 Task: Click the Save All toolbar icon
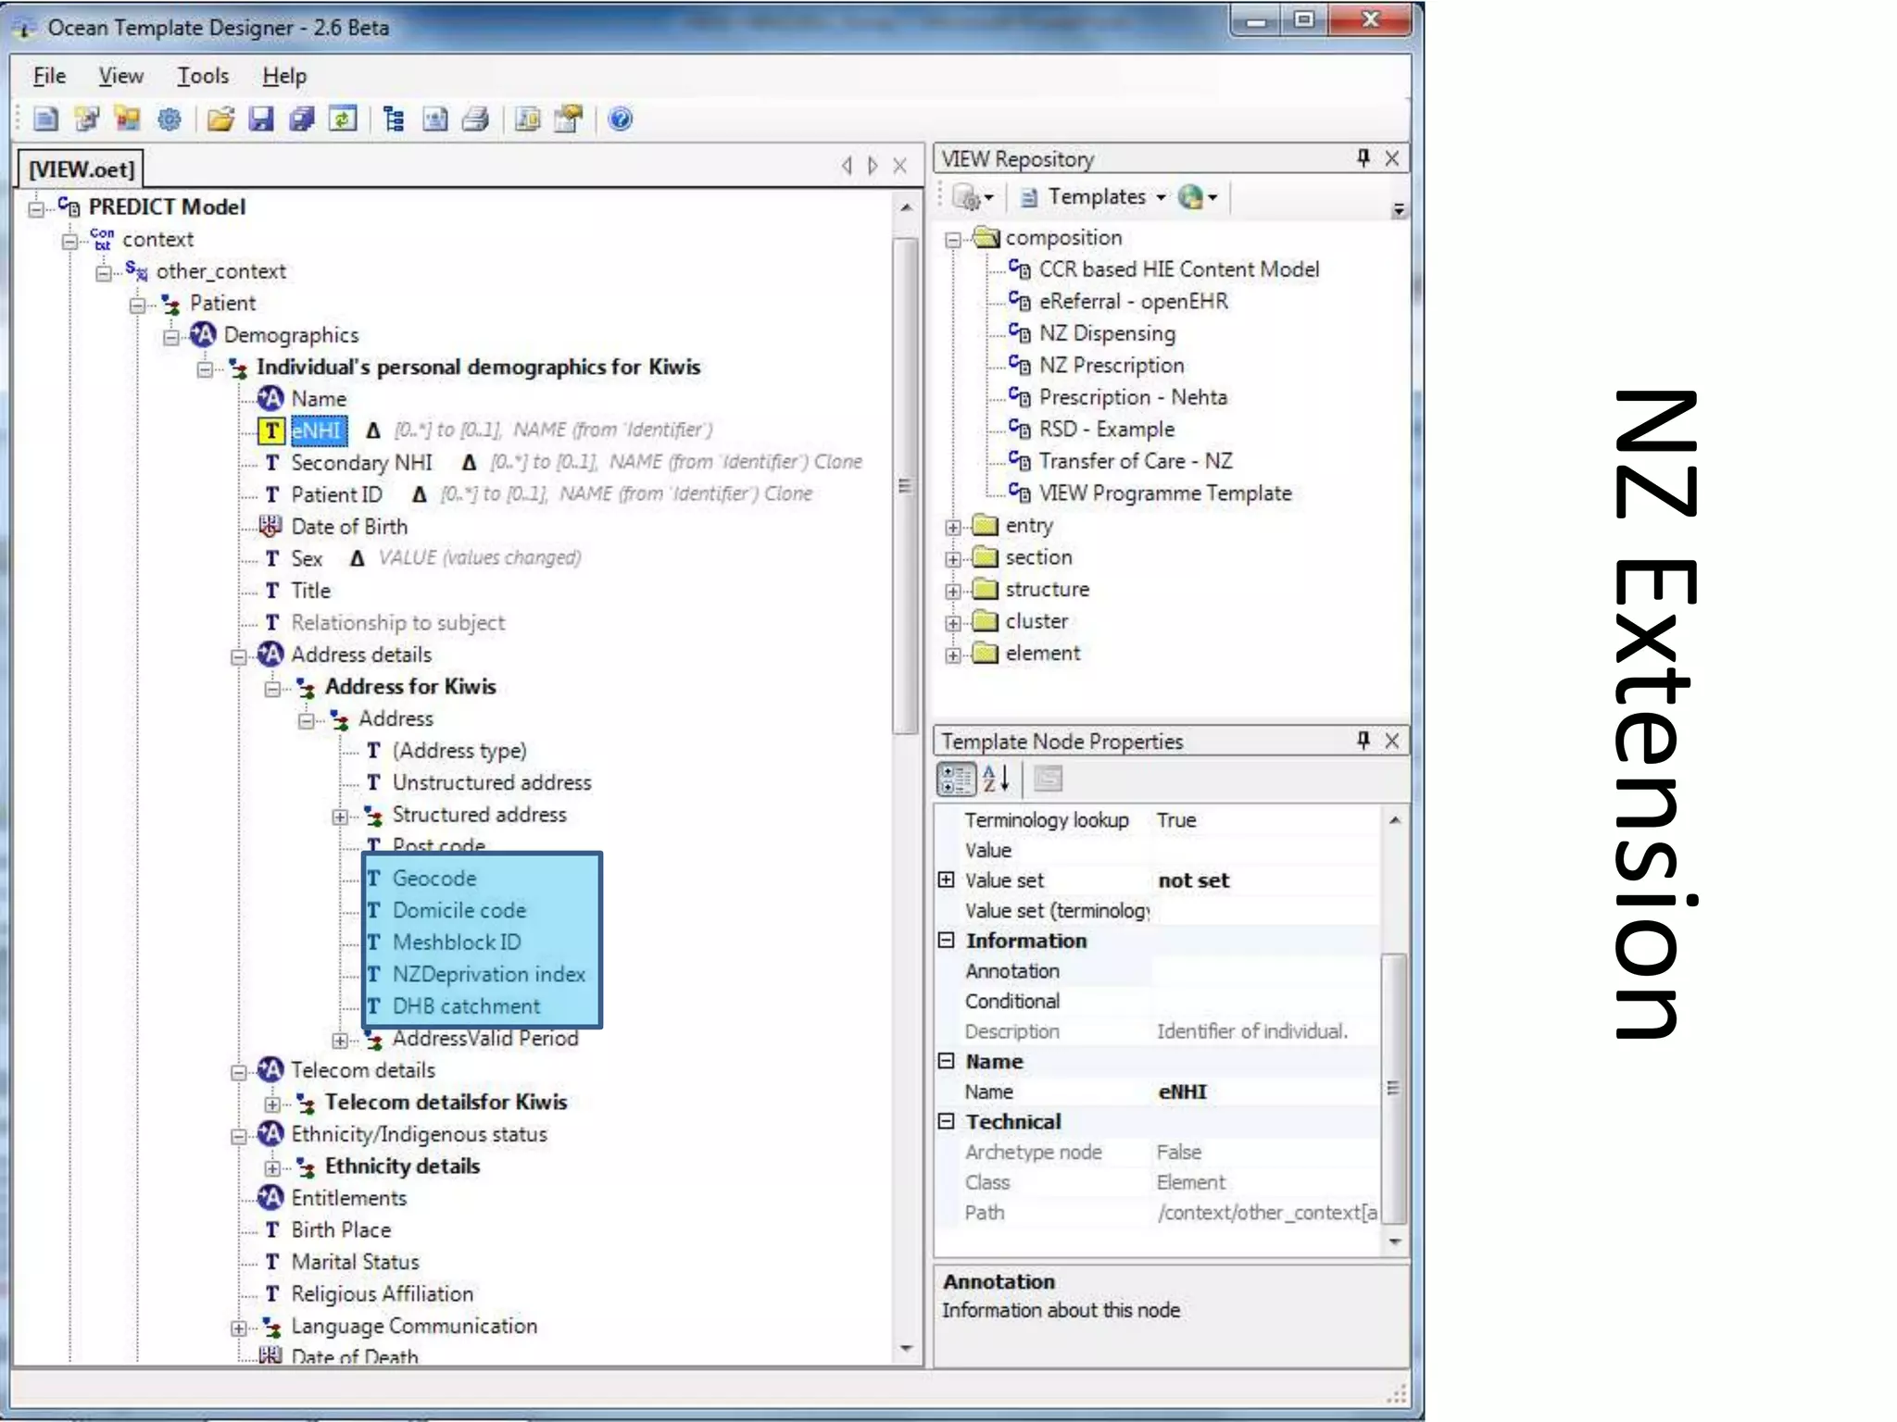pyautogui.click(x=302, y=118)
